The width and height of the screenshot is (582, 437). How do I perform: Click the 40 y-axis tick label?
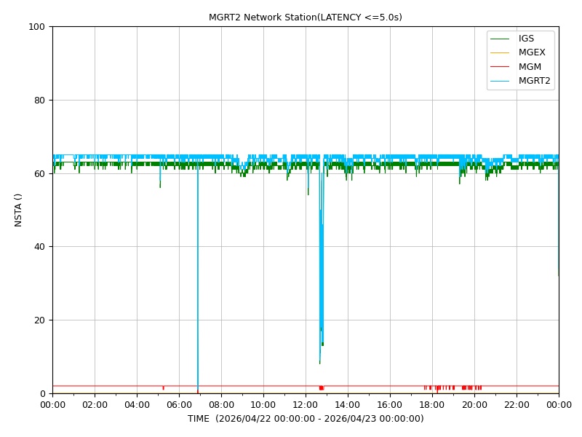pyautogui.click(x=39, y=247)
